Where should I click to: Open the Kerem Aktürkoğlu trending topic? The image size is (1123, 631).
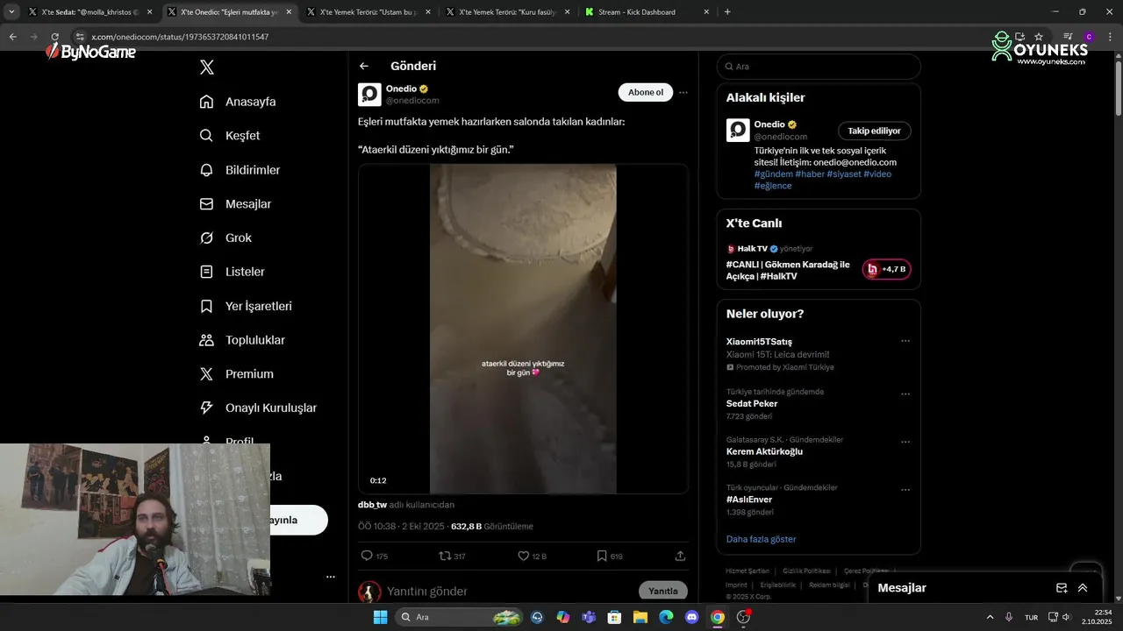(x=764, y=451)
